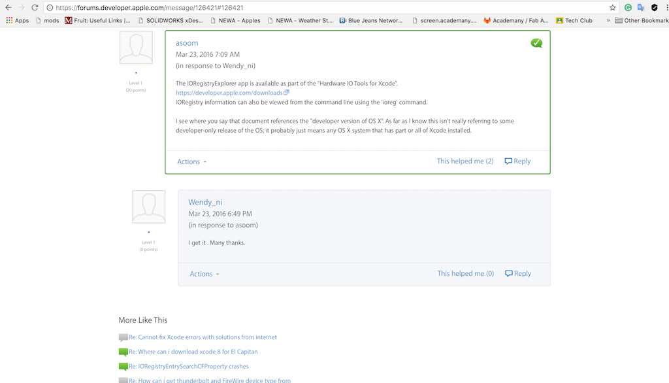Open SOLIDWORKS xDes bookmark
Viewport: 669px width, 383px height.
click(x=171, y=20)
